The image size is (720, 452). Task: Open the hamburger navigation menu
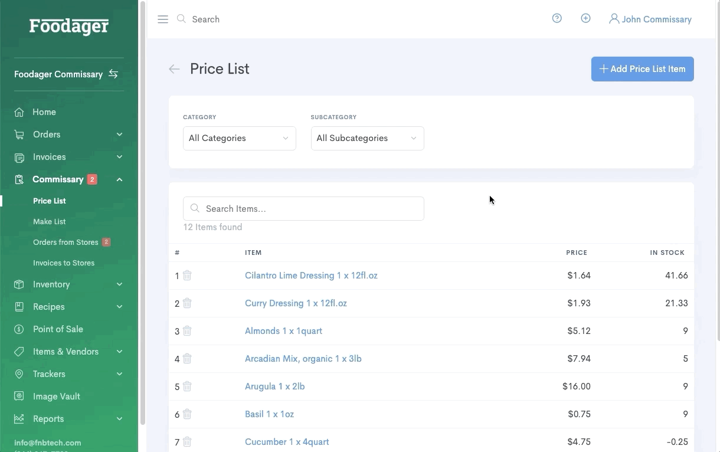point(163,19)
